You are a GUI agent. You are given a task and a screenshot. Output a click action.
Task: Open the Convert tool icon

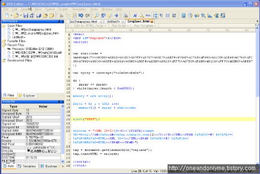(196, 15)
